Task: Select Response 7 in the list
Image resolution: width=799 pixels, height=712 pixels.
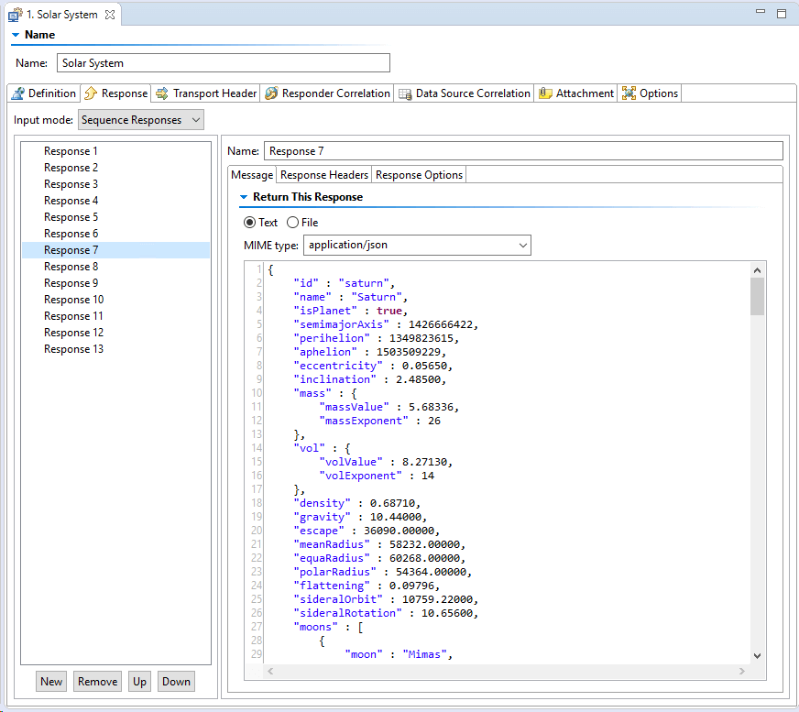Action: tap(115, 250)
